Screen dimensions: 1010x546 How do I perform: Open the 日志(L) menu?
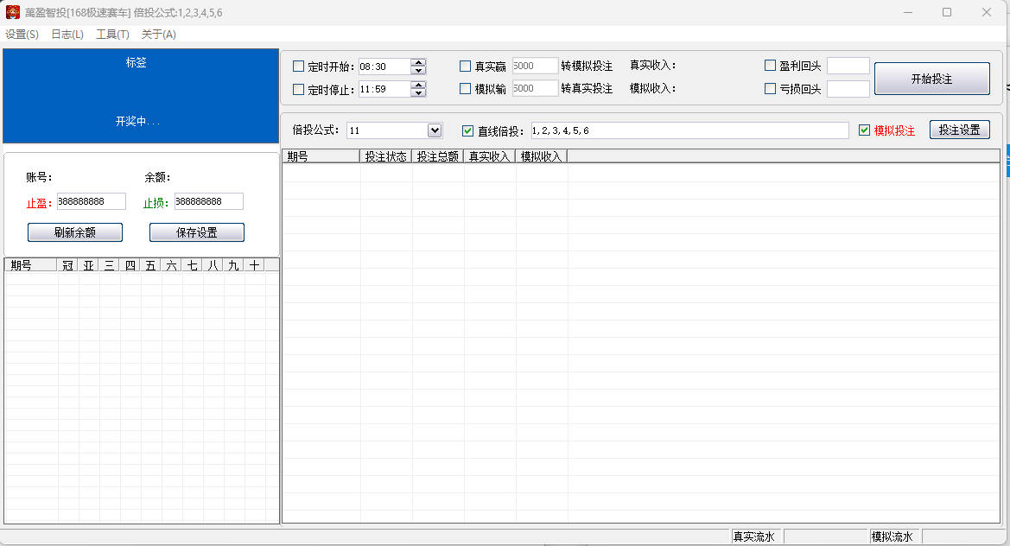pyautogui.click(x=67, y=35)
